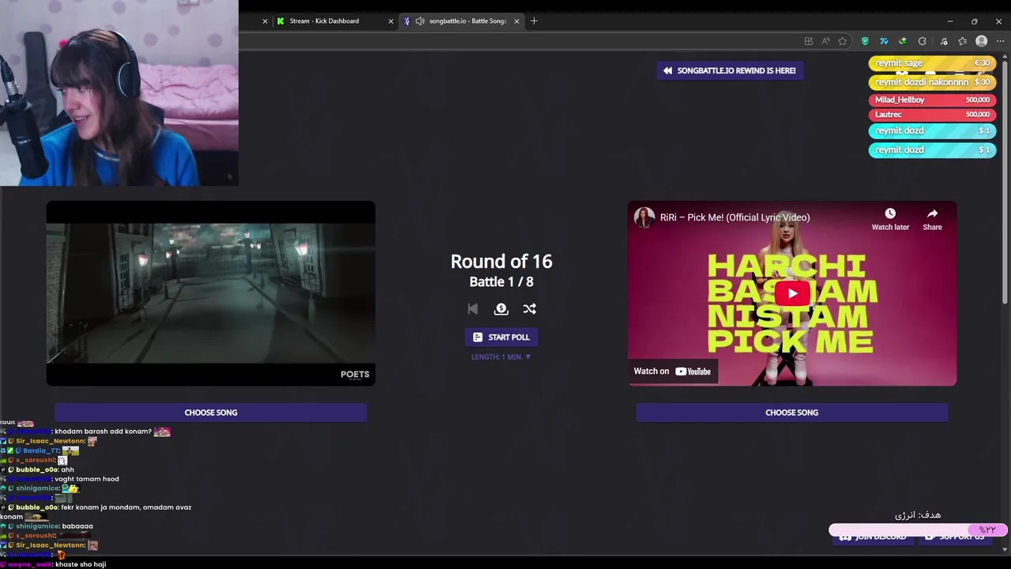Screen dimensions: 1011x569
Task: Click chat message 'khaste sho haji'
Action: tap(81, 564)
